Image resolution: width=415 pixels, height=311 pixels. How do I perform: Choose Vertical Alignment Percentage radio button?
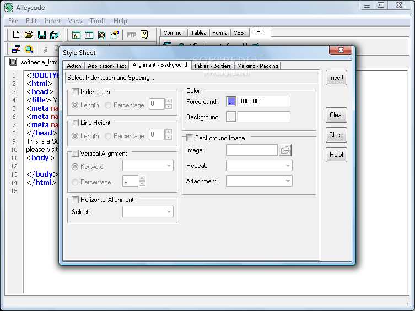(x=75, y=182)
